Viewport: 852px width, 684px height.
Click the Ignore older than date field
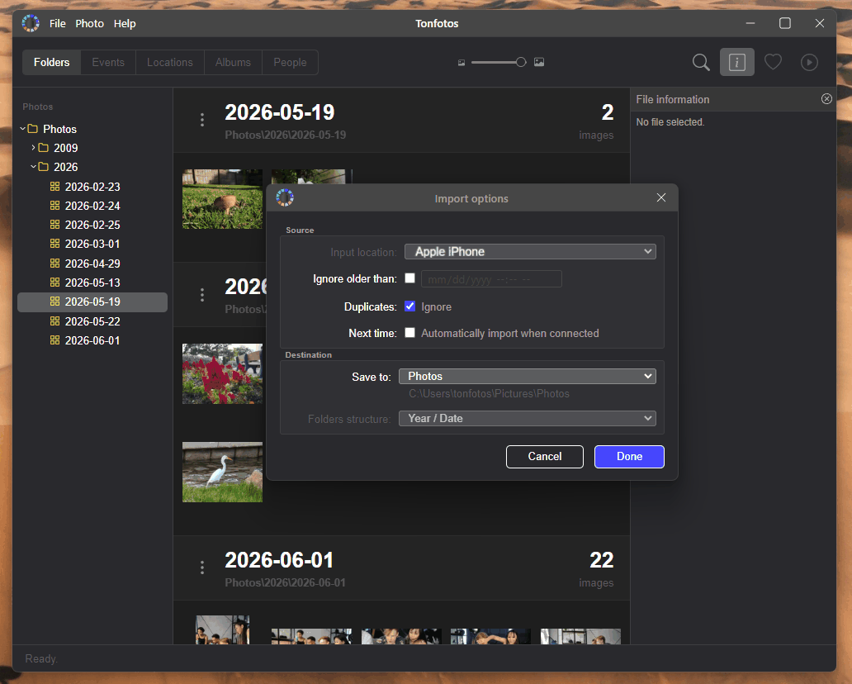tap(491, 279)
